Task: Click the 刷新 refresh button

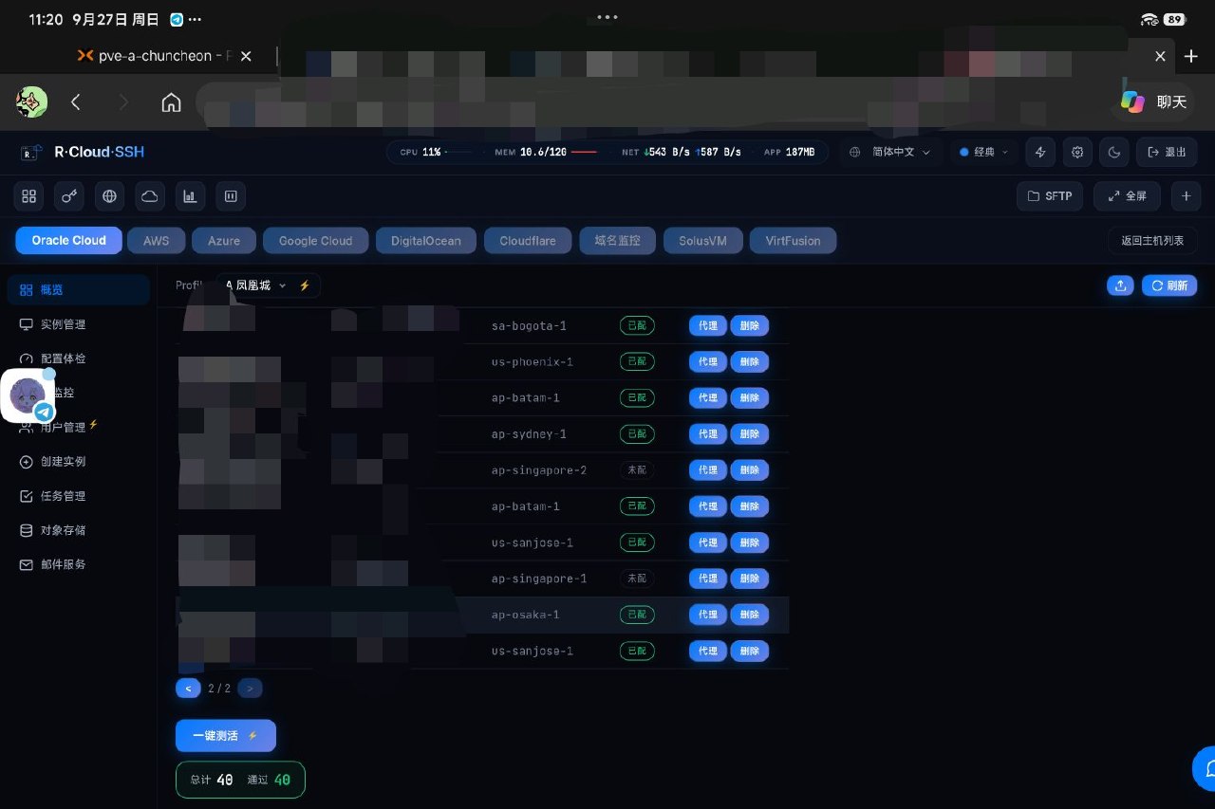Action: pos(1169,285)
